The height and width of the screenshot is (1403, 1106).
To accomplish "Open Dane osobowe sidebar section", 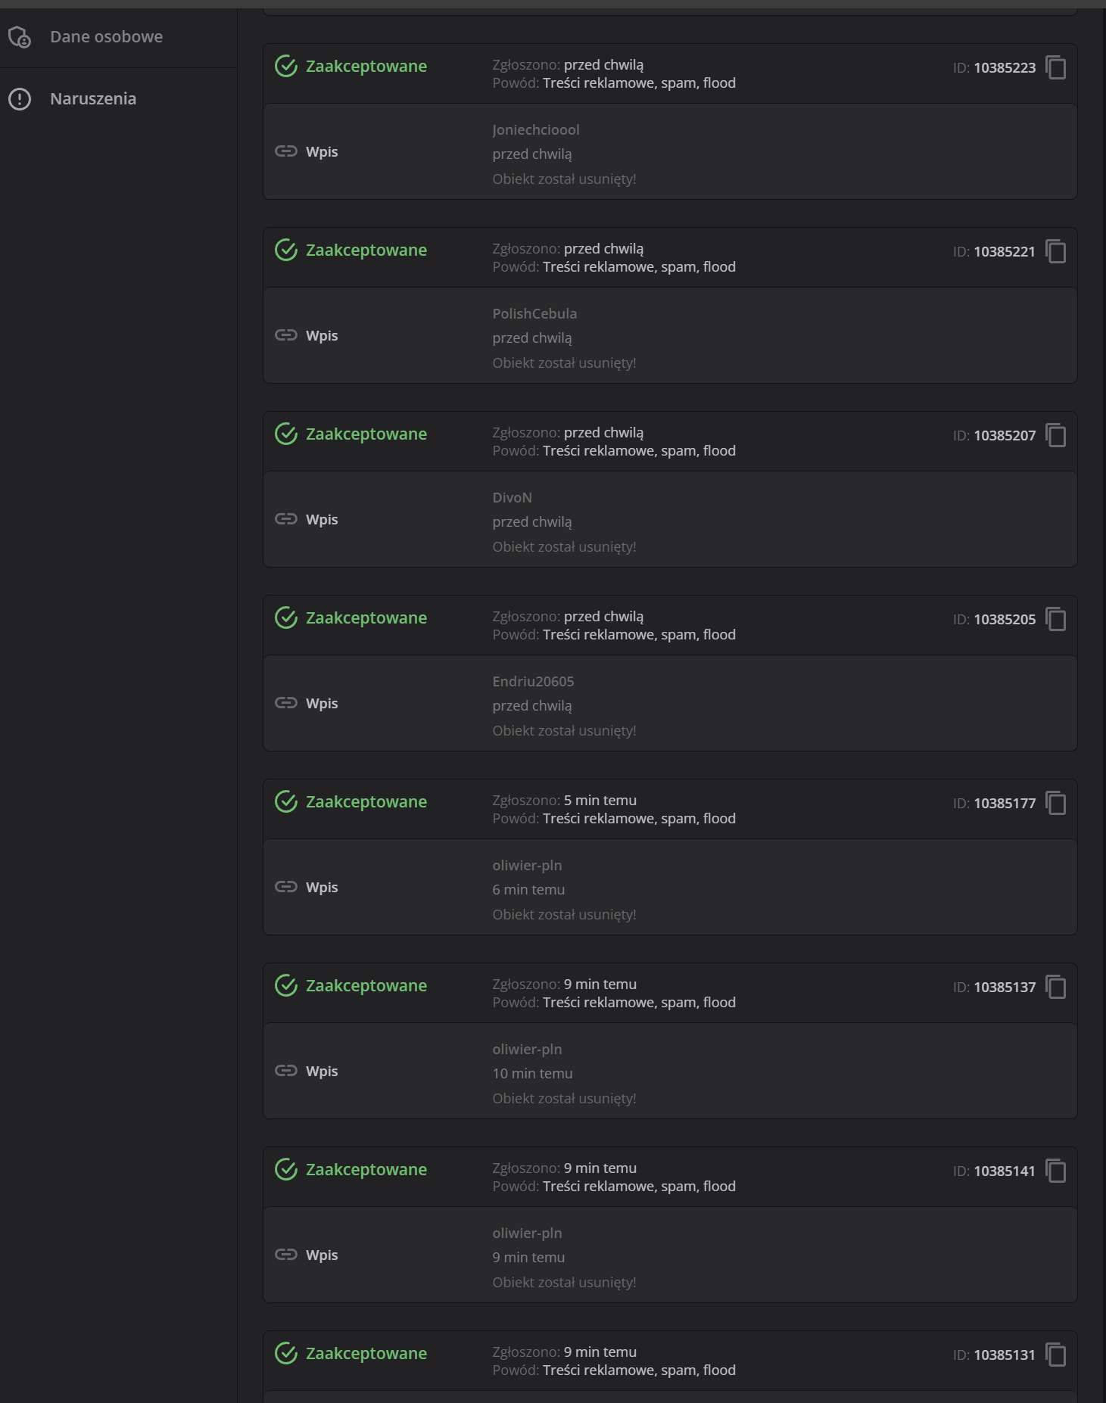I will (x=106, y=36).
